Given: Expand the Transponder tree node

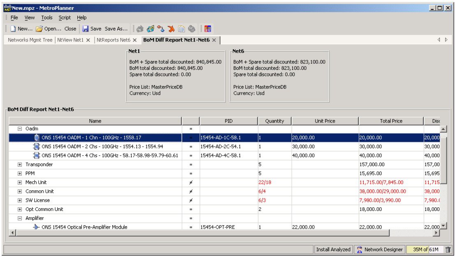Looking at the screenshot, I should [20, 164].
